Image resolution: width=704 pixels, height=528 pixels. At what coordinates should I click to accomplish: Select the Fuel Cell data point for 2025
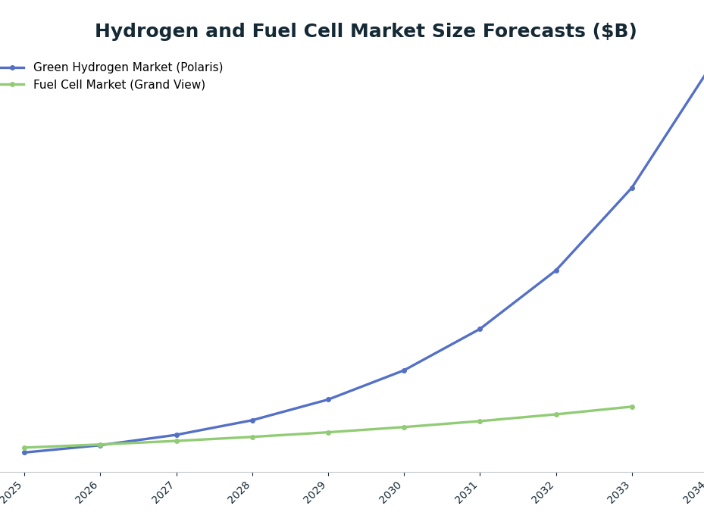coord(25,448)
